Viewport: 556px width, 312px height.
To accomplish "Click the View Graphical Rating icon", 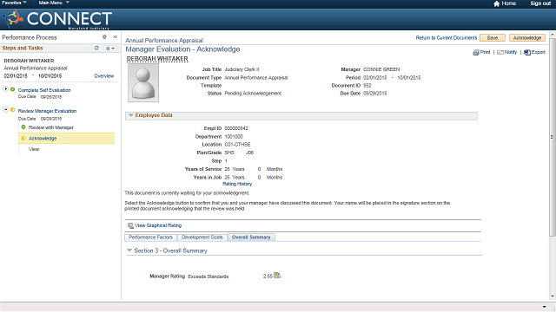I will tap(130, 225).
